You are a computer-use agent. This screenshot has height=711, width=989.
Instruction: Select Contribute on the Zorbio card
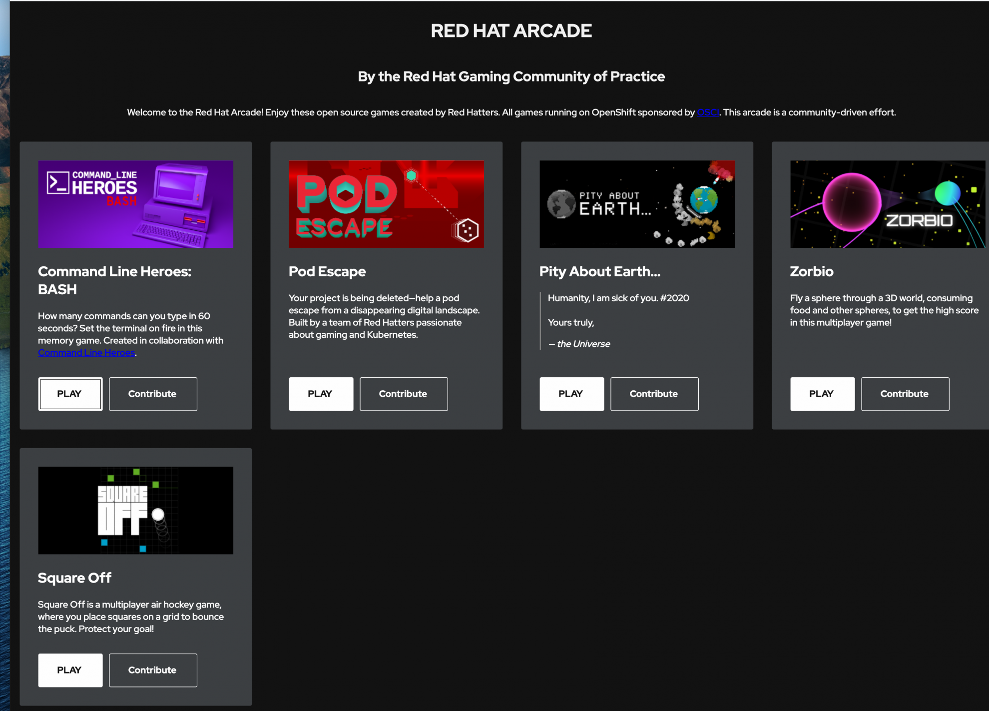coord(905,394)
